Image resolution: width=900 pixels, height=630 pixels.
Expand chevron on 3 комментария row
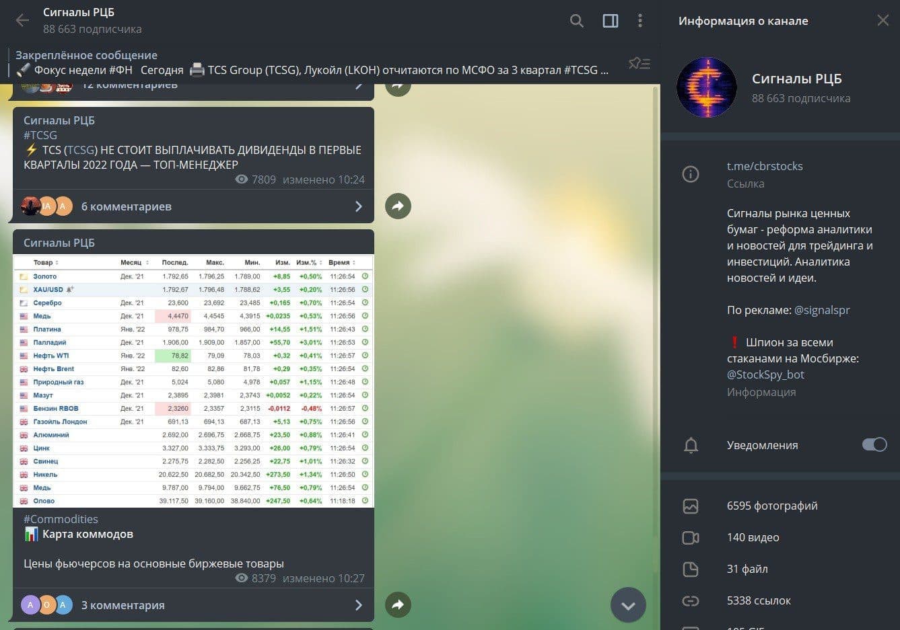(359, 605)
